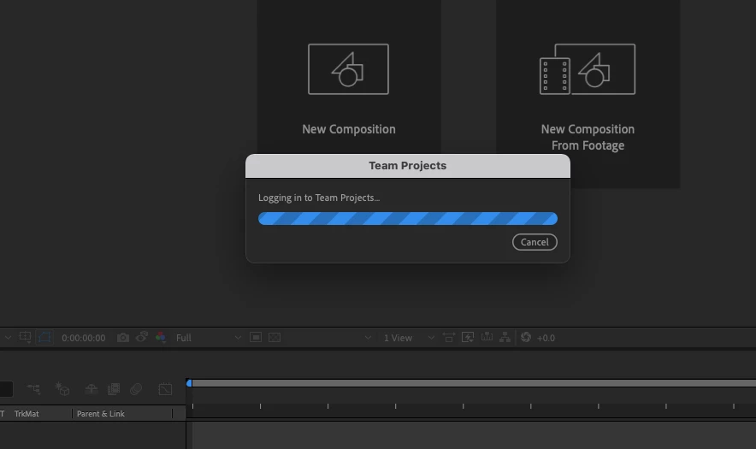Image resolution: width=756 pixels, height=449 pixels.
Task: Open the Show Channel color management icon
Action: tap(161, 338)
